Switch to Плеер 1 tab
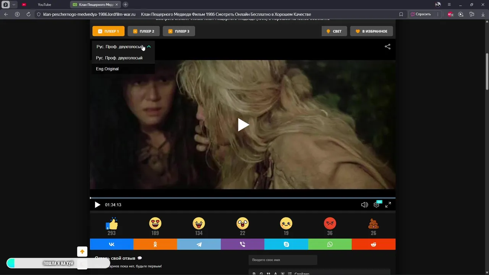This screenshot has height=275, width=489. [108, 31]
